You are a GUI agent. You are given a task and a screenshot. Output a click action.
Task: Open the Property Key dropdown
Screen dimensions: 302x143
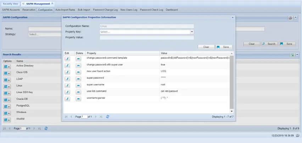point(192,32)
